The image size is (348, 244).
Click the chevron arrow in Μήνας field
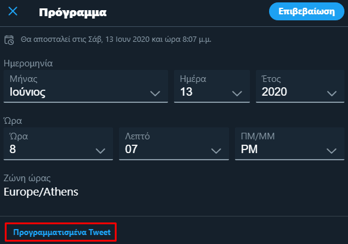point(155,93)
